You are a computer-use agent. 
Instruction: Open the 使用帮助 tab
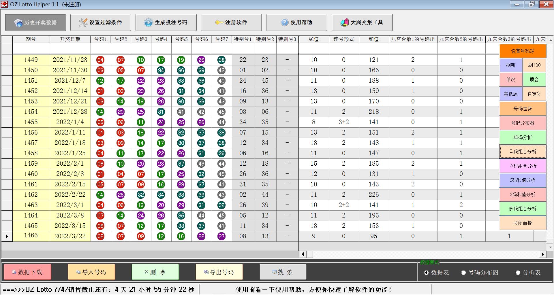(x=297, y=22)
